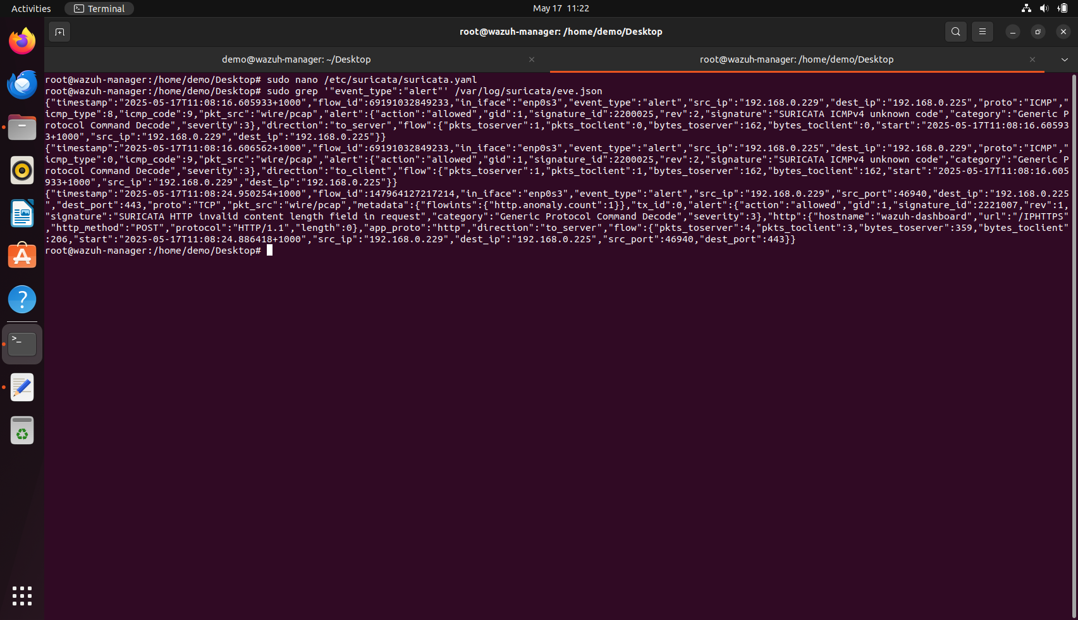Click the terminal prompt cursor line
The image size is (1078, 620).
[x=159, y=251]
